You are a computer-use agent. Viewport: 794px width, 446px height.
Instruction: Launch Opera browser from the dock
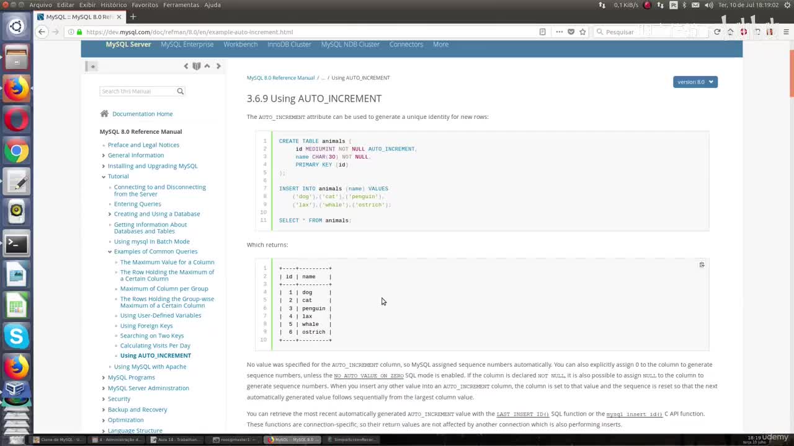(16, 120)
